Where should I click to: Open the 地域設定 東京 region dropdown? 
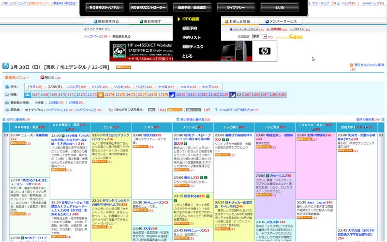259,37
